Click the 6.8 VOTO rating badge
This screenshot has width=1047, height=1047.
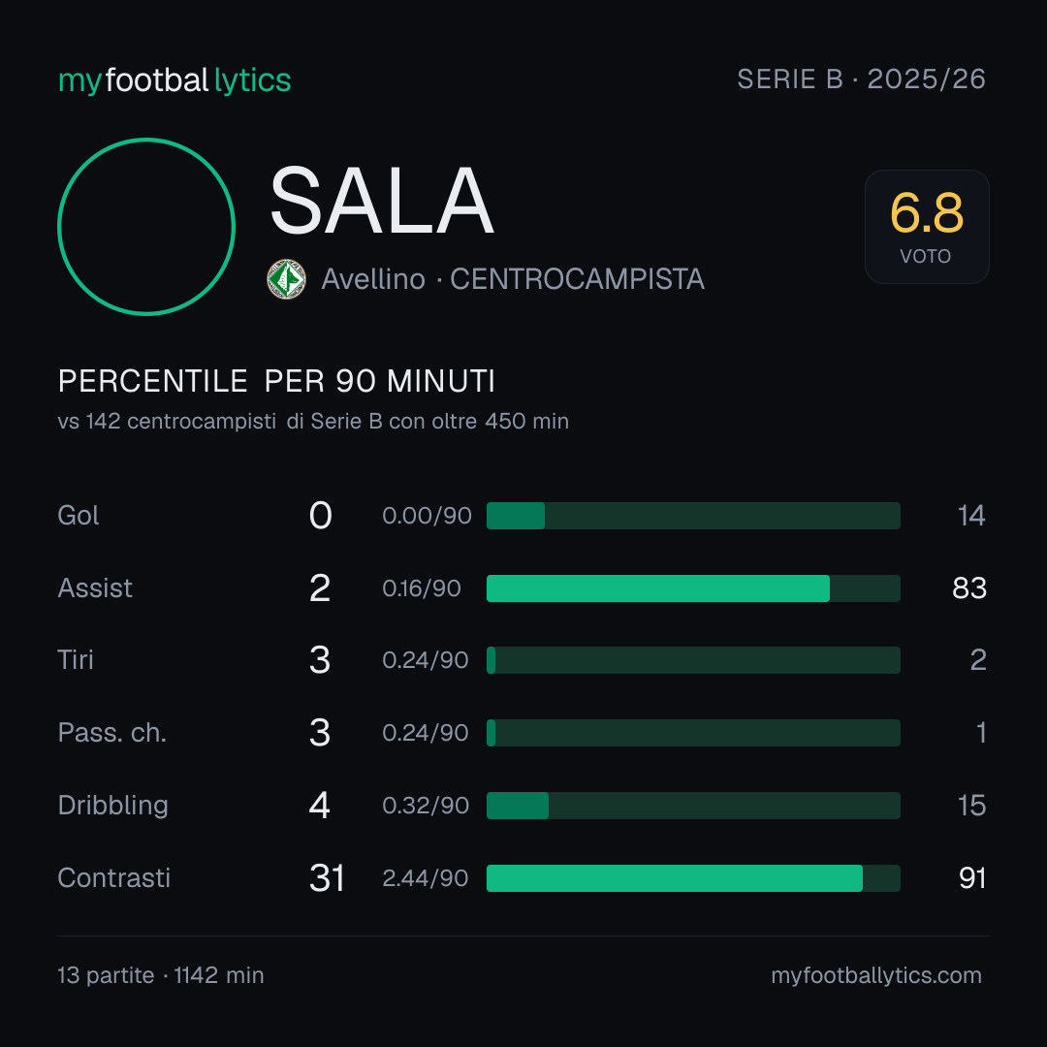click(x=927, y=227)
